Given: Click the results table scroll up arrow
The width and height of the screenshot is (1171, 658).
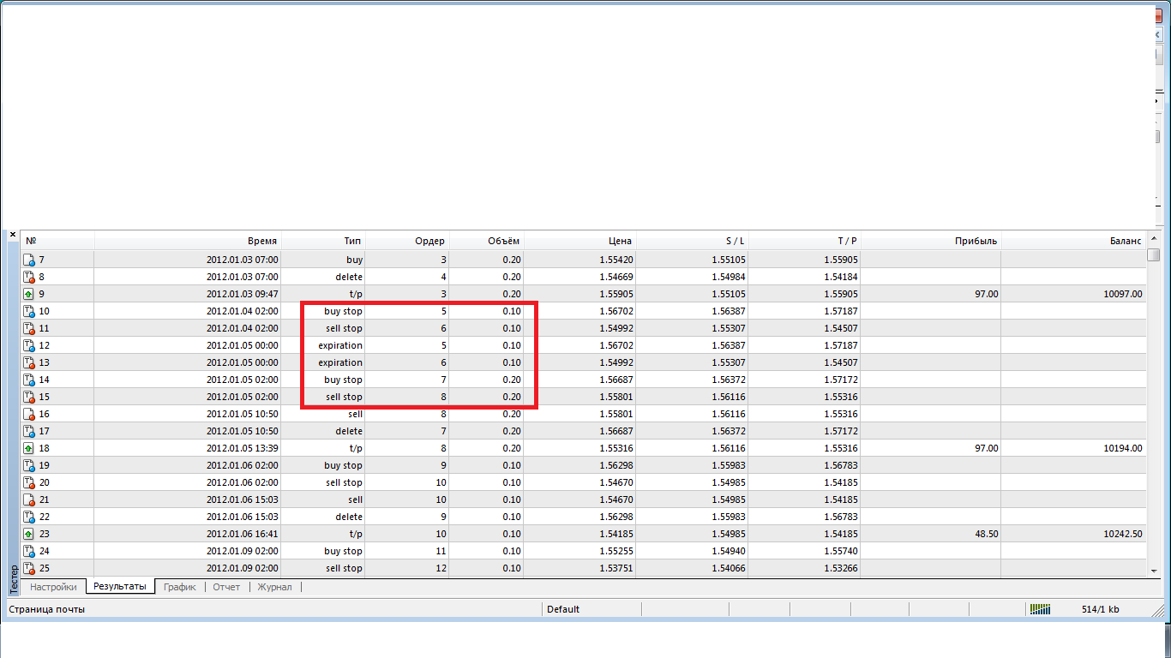Looking at the screenshot, I should click(1154, 238).
